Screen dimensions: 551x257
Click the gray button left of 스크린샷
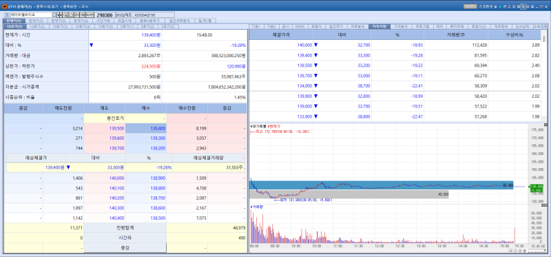(x=470, y=6)
